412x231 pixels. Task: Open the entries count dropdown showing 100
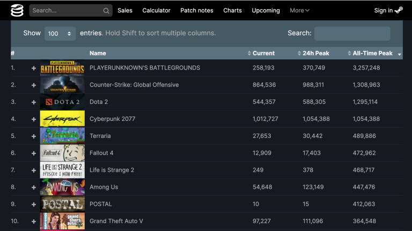(60, 33)
